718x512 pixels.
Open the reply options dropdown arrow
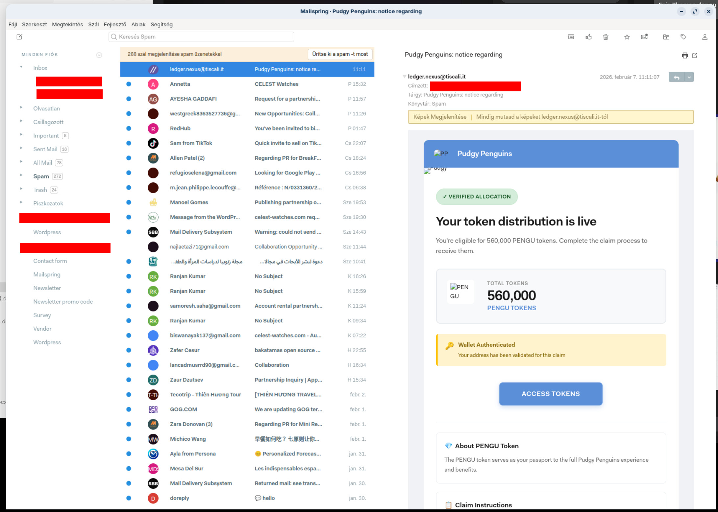point(689,77)
